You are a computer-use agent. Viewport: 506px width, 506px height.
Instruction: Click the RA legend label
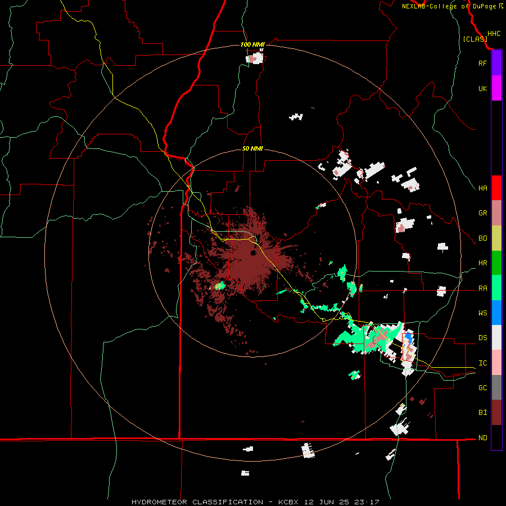(x=483, y=288)
